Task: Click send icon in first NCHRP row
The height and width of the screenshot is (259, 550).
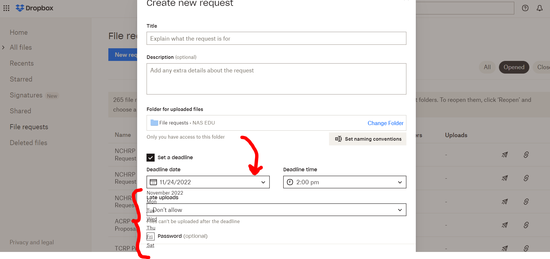Action: pos(505,155)
